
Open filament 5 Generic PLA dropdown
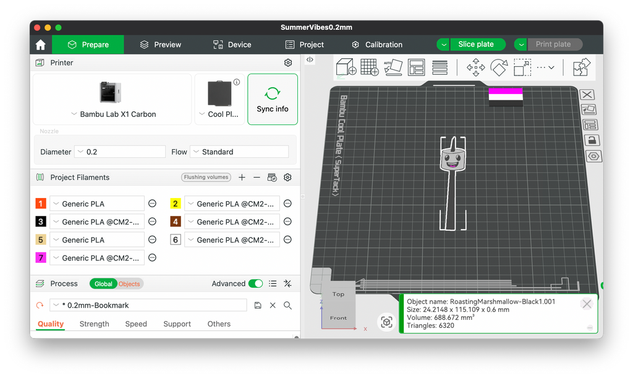(x=97, y=240)
